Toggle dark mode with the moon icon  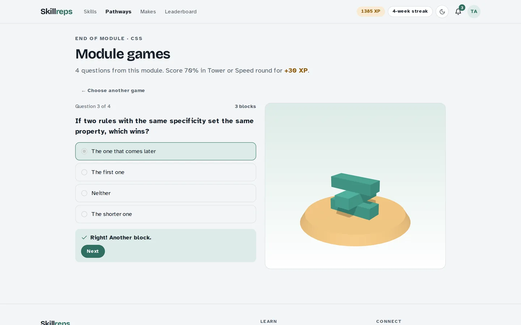click(442, 12)
